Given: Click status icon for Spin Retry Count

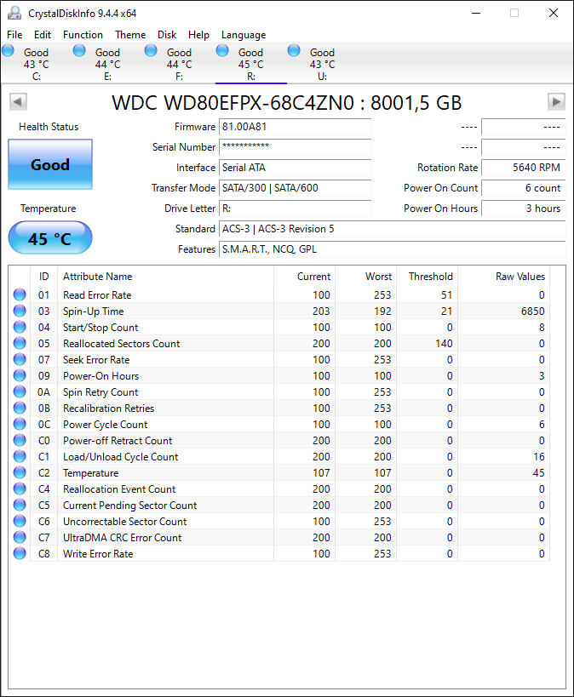Looking at the screenshot, I should [20, 391].
